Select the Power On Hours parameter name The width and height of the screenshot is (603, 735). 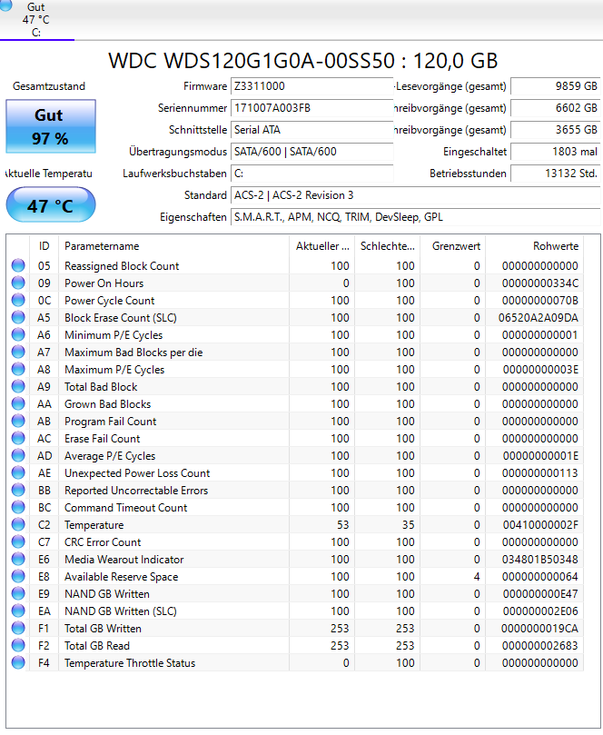click(104, 283)
